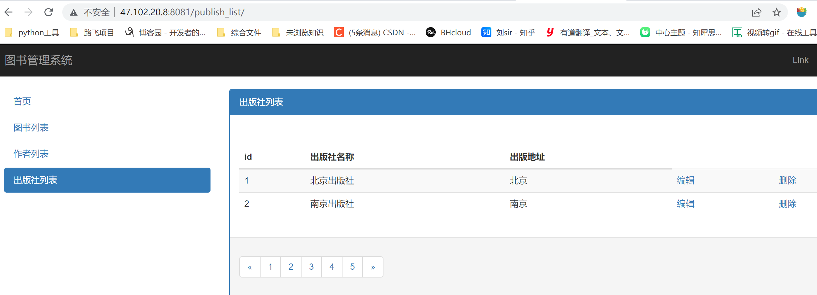The image size is (817, 295).
Task: Open the 综合文件 bookmark folder
Action: (x=239, y=32)
